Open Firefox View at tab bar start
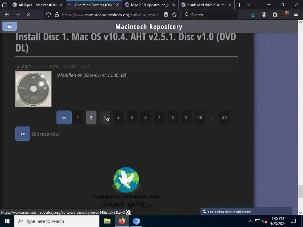 click(5, 5)
